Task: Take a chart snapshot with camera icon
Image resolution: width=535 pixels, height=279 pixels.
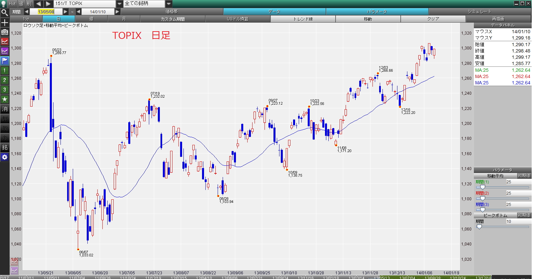Action: [x=5, y=32]
